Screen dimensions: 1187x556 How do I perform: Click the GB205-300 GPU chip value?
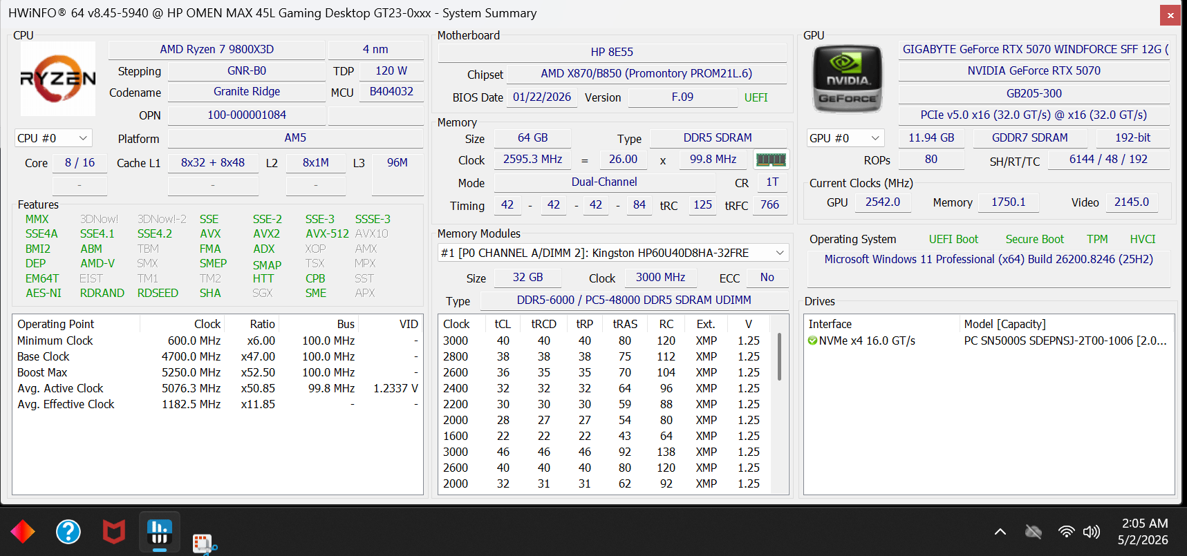(1034, 94)
